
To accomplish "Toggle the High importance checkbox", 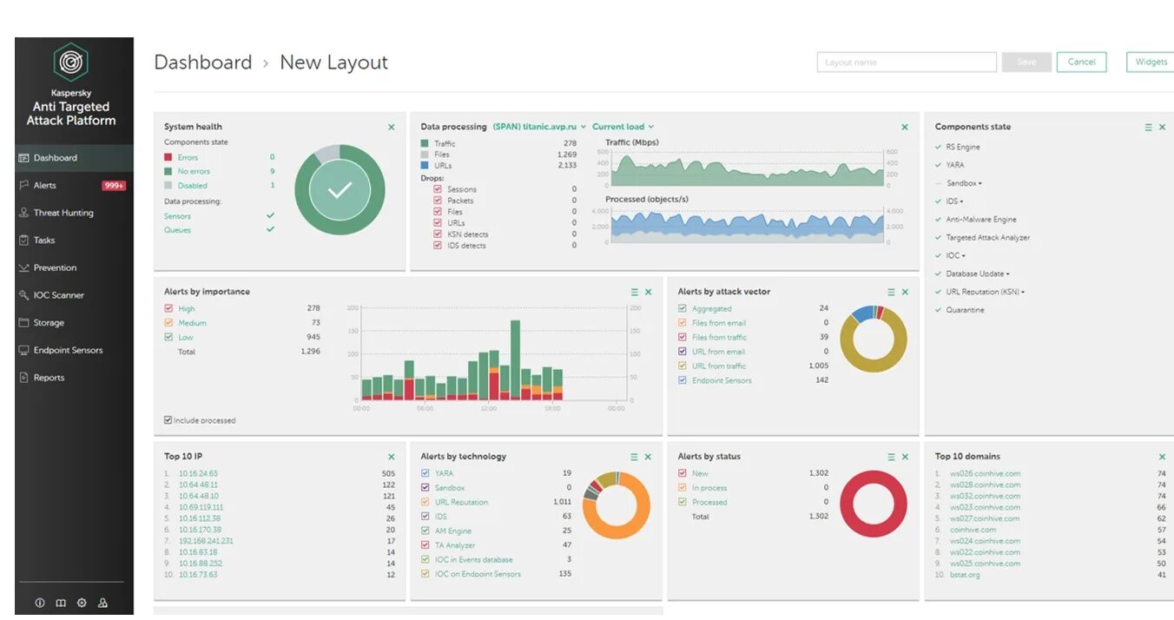I will 168,308.
